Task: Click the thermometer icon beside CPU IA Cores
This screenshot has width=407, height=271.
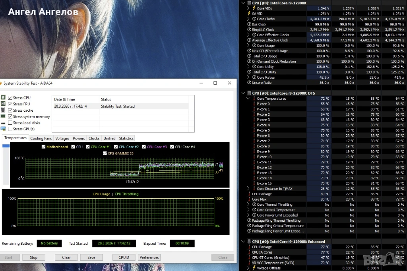Action: point(249,252)
